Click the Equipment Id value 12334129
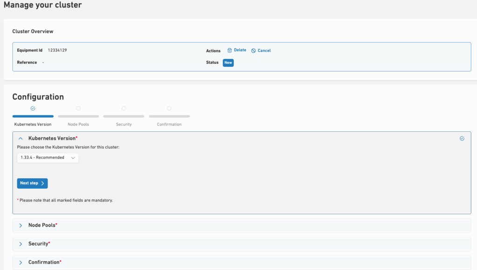477x270 pixels. [57, 50]
